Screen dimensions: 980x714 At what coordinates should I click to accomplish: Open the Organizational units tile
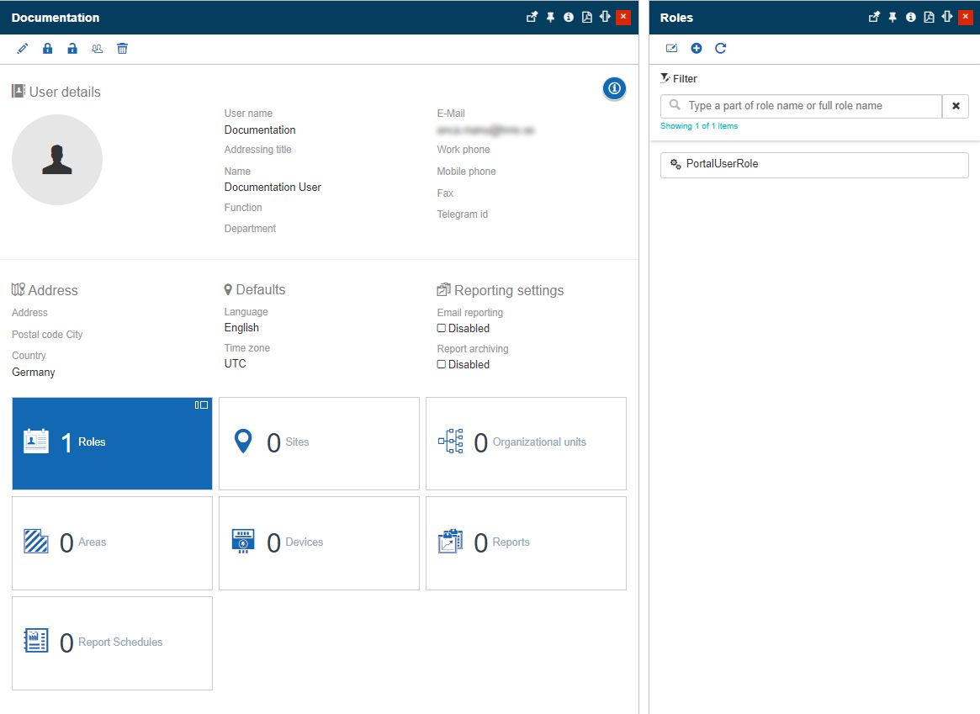tap(526, 443)
